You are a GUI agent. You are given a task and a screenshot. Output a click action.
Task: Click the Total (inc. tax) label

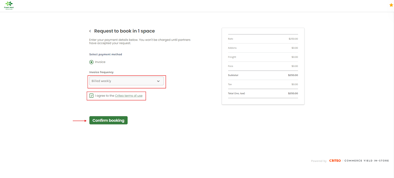(236, 93)
